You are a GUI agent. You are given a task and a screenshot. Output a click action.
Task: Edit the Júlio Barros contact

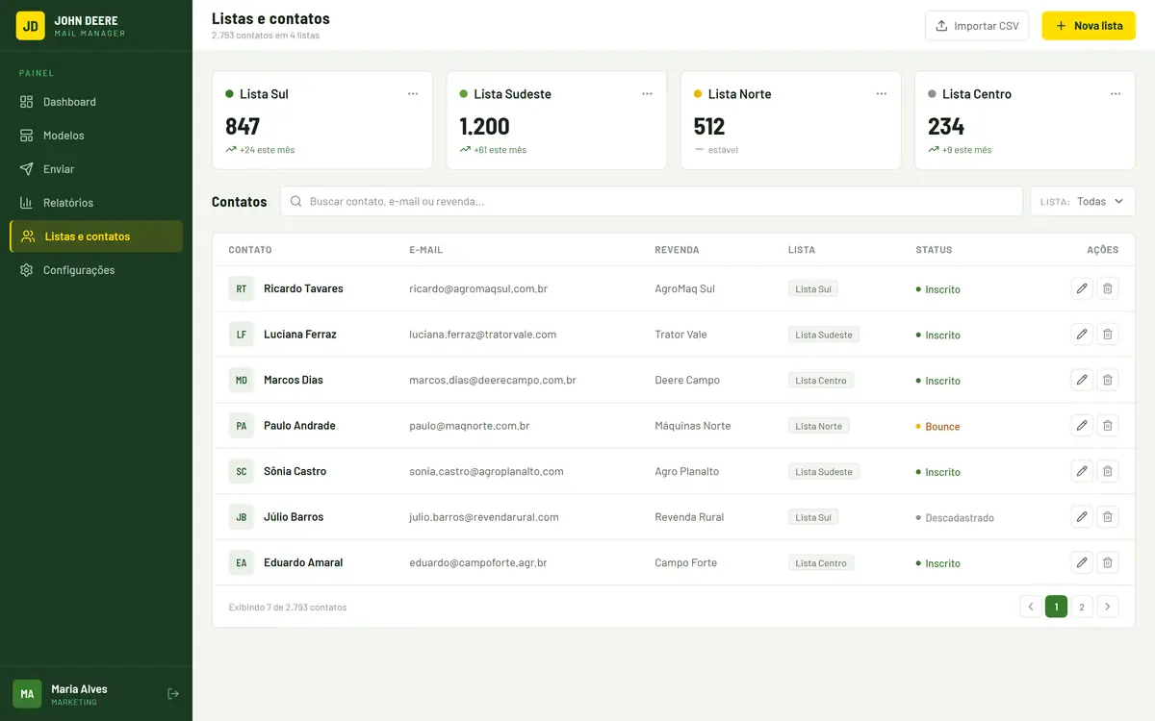[x=1082, y=517]
